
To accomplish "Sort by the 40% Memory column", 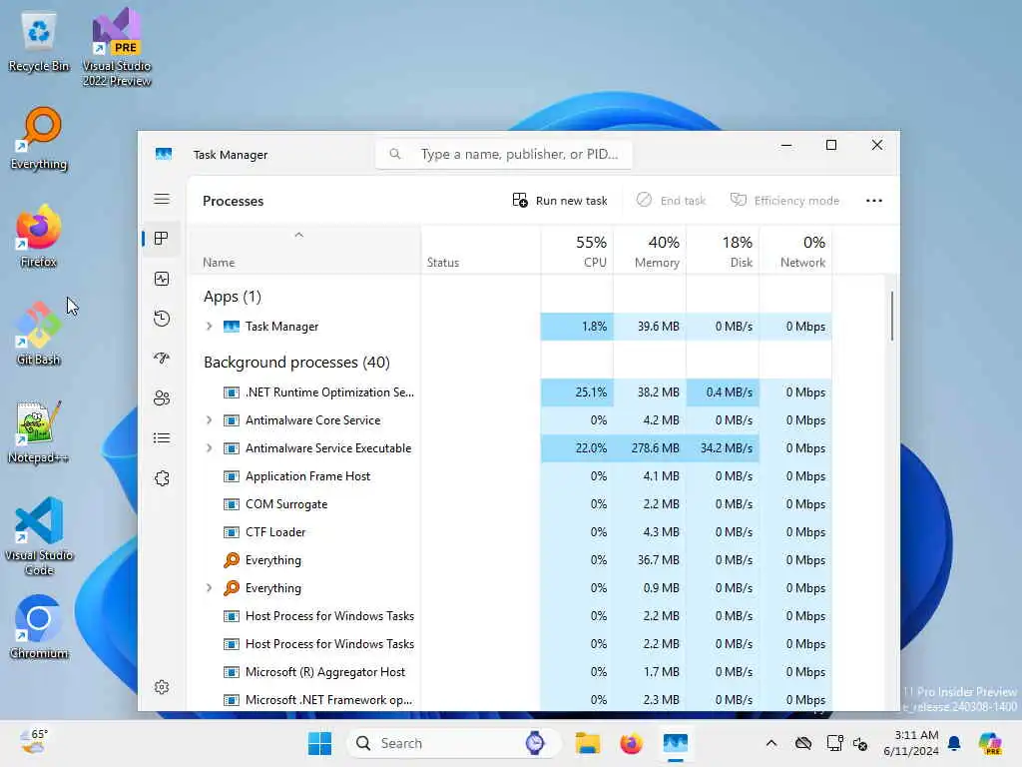I will (650, 251).
